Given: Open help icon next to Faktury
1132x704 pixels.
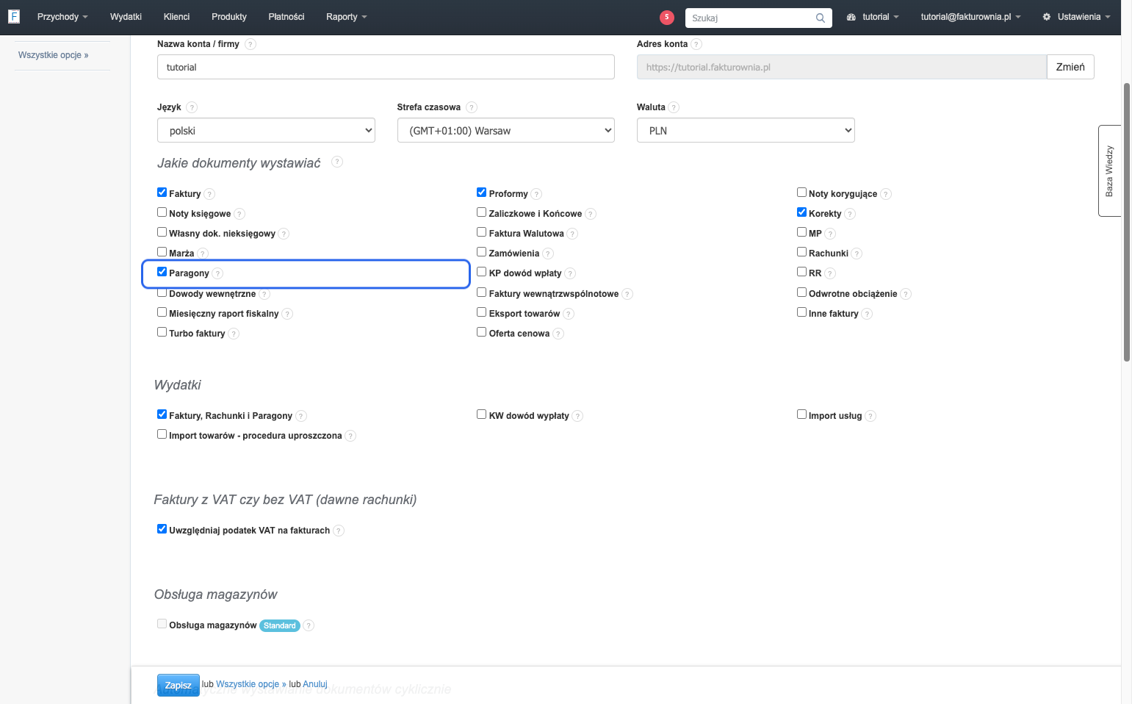Looking at the screenshot, I should 209,194.
